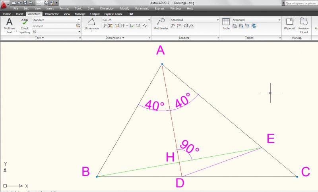Open the Draw menu
Viewport: 318px width, 192px height.
91,8
